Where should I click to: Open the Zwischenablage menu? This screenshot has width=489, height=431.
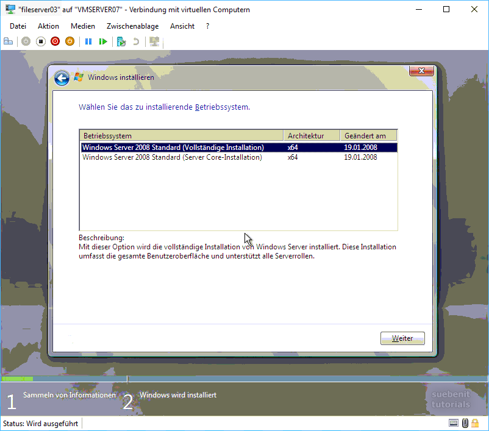(132, 26)
